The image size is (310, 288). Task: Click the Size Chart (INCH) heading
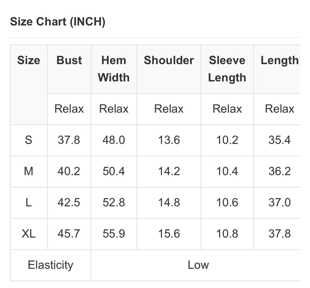(x=57, y=22)
